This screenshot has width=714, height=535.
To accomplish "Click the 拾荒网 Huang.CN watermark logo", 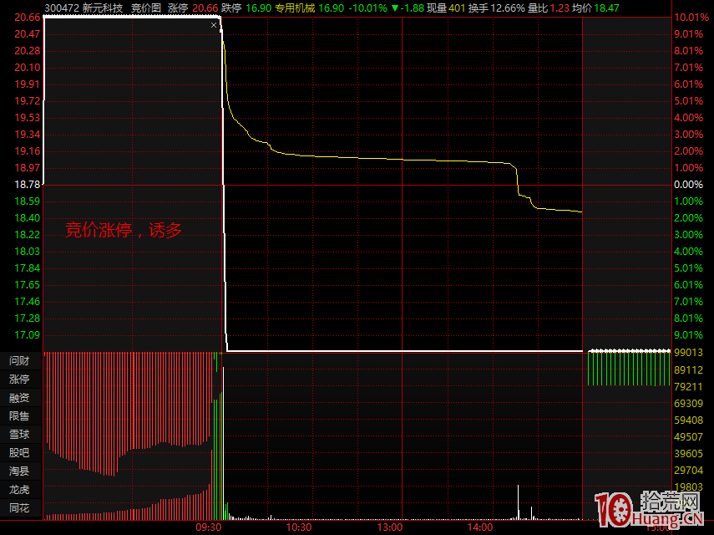I will point(648,512).
